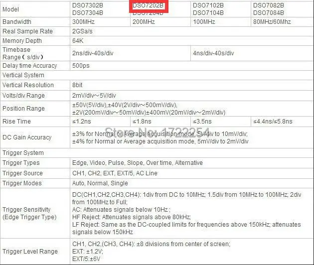Click the Trigger System section heading
The height and width of the screenshot is (265, 314).
coord(23,153)
